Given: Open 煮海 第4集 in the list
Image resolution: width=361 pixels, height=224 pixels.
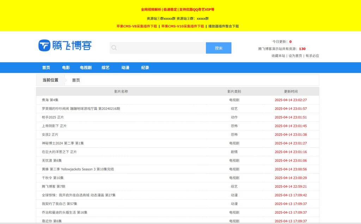Looking at the screenshot, I should 50,100.
